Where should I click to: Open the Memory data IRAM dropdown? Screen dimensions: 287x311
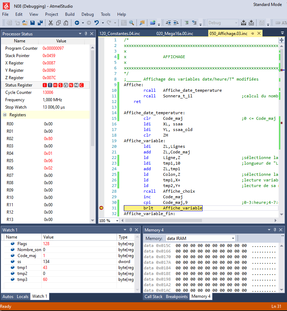[233, 239]
